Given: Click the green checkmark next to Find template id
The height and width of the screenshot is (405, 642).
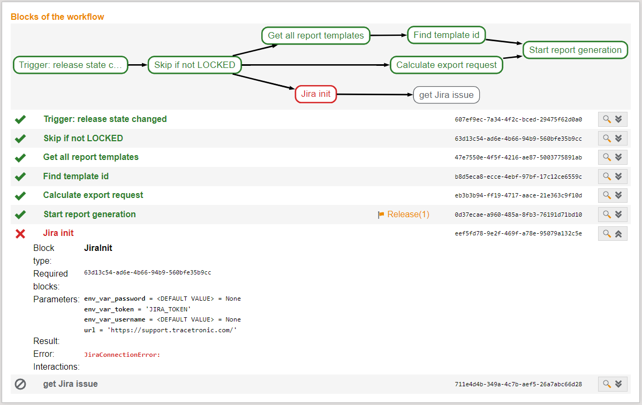Looking at the screenshot, I should click(20, 176).
